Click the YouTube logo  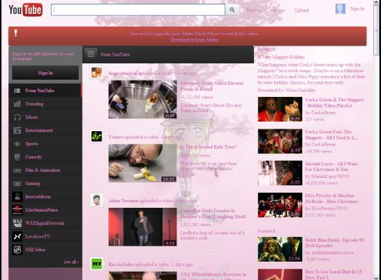(x=25, y=10)
